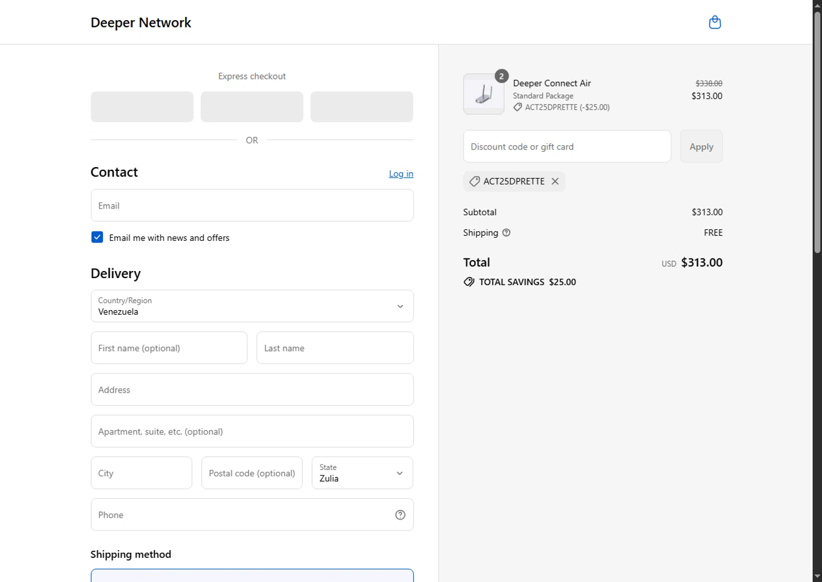Open the Deeper Network store title
The image size is (822, 582).
point(141,22)
